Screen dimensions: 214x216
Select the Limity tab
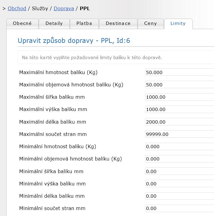pyautogui.click(x=178, y=24)
